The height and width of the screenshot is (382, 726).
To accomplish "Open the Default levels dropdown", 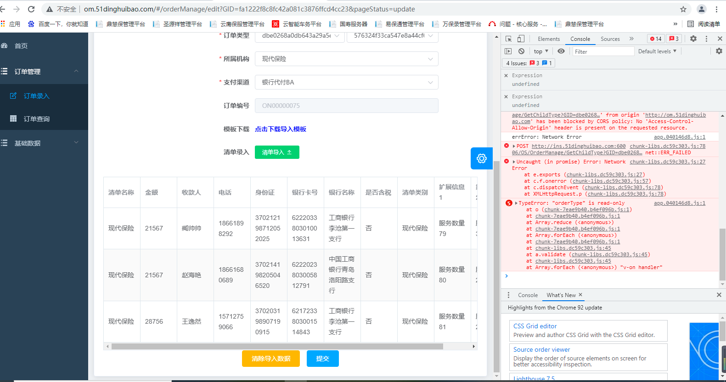I will [657, 51].
